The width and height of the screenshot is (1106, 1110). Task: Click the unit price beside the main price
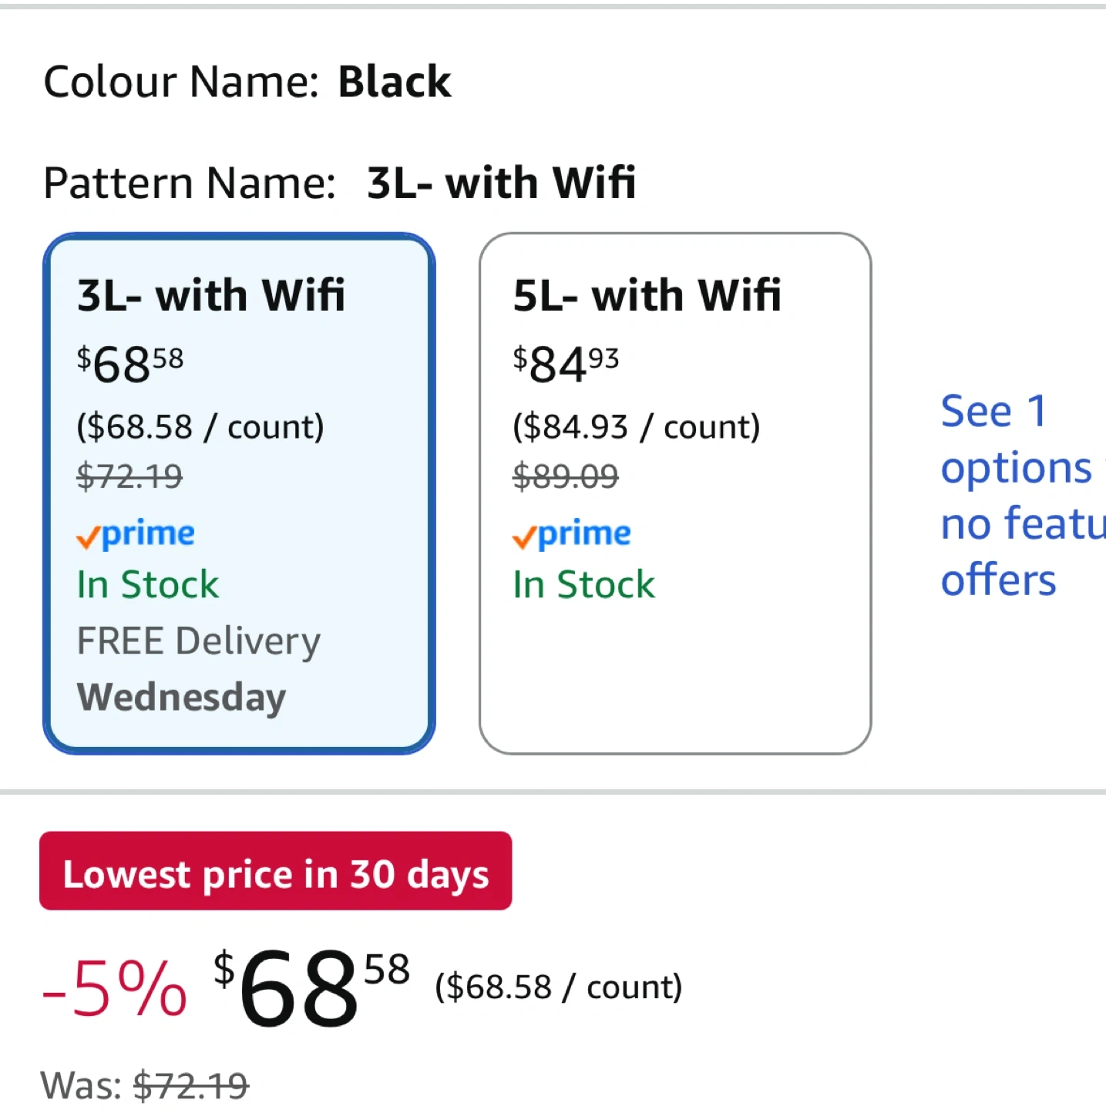pos(558,987)
